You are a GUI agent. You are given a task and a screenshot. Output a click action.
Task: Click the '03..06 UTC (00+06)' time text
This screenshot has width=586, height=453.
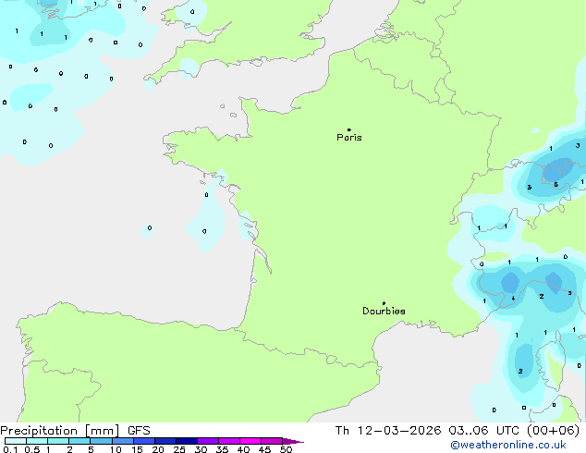tap(514, 431)
